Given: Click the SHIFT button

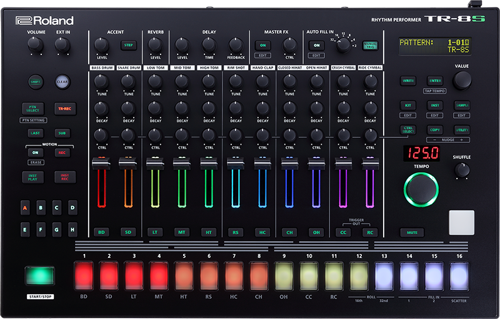Looking at the screenshot, I should tap(36, 82).
